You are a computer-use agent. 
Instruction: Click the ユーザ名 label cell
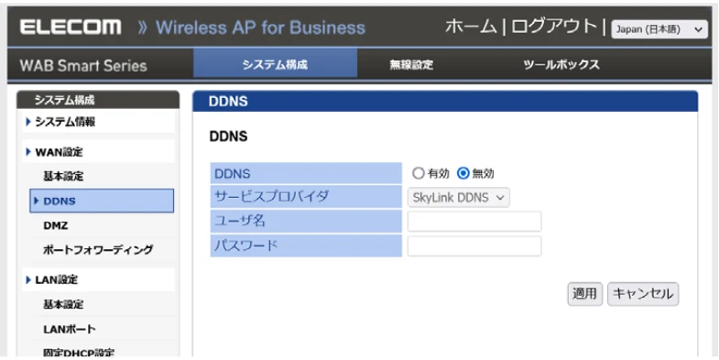tap(306, 221)
